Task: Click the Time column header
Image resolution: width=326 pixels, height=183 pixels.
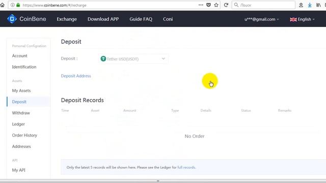Action: pyautogui.click(x=65, y=111)
